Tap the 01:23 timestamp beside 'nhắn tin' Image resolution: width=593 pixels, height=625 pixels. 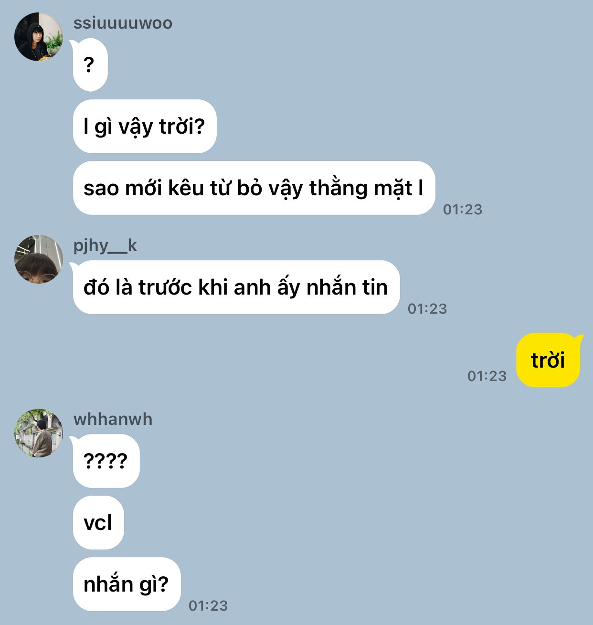click(x=427, y=308)
